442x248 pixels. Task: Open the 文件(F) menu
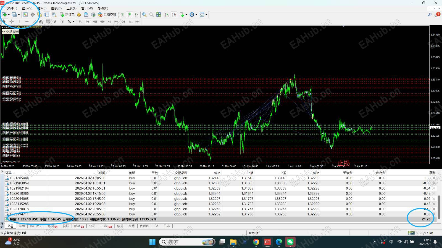pos(12,8)
